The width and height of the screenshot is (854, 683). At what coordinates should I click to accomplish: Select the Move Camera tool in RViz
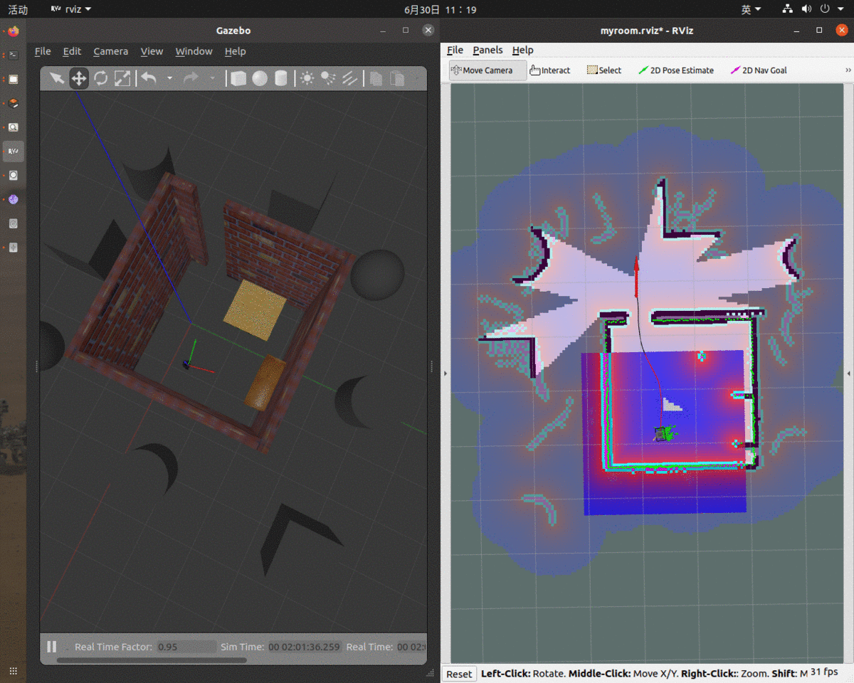click(487, 70)
